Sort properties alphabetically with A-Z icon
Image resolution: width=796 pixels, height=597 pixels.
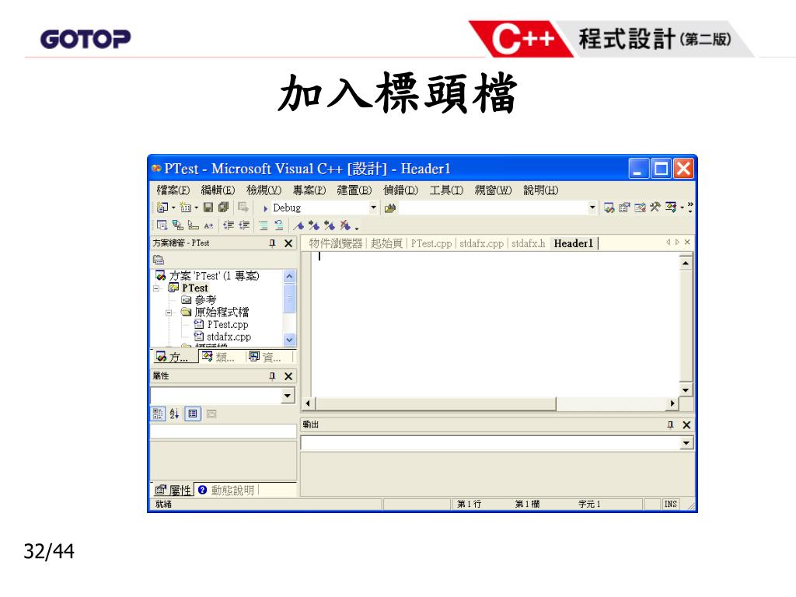pos(174,414)
